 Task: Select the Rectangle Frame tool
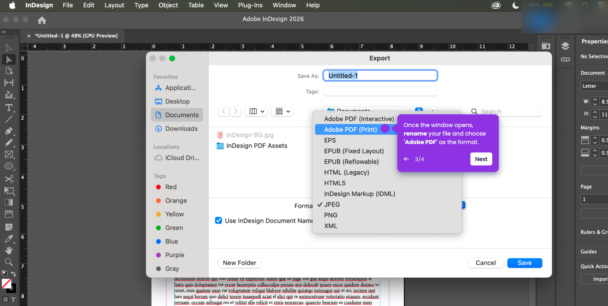click(x=9, y=154)
